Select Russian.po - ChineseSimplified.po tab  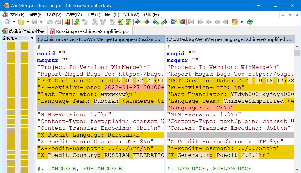coord(90,31)
